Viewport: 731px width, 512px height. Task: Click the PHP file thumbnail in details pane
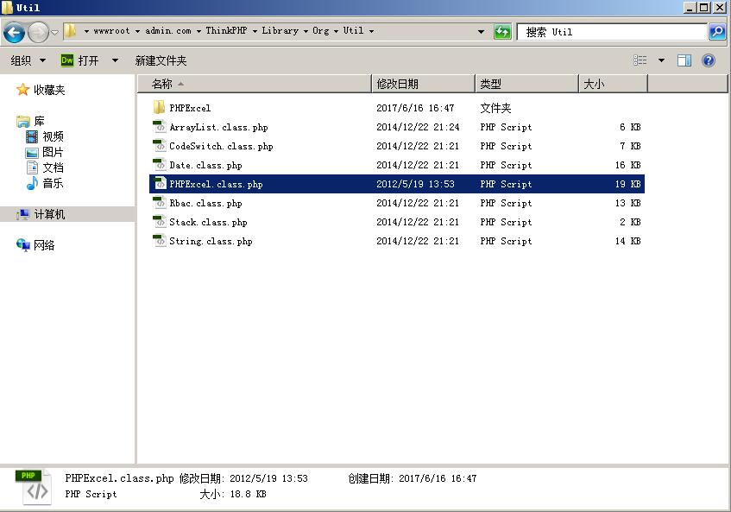click(35, 487)
